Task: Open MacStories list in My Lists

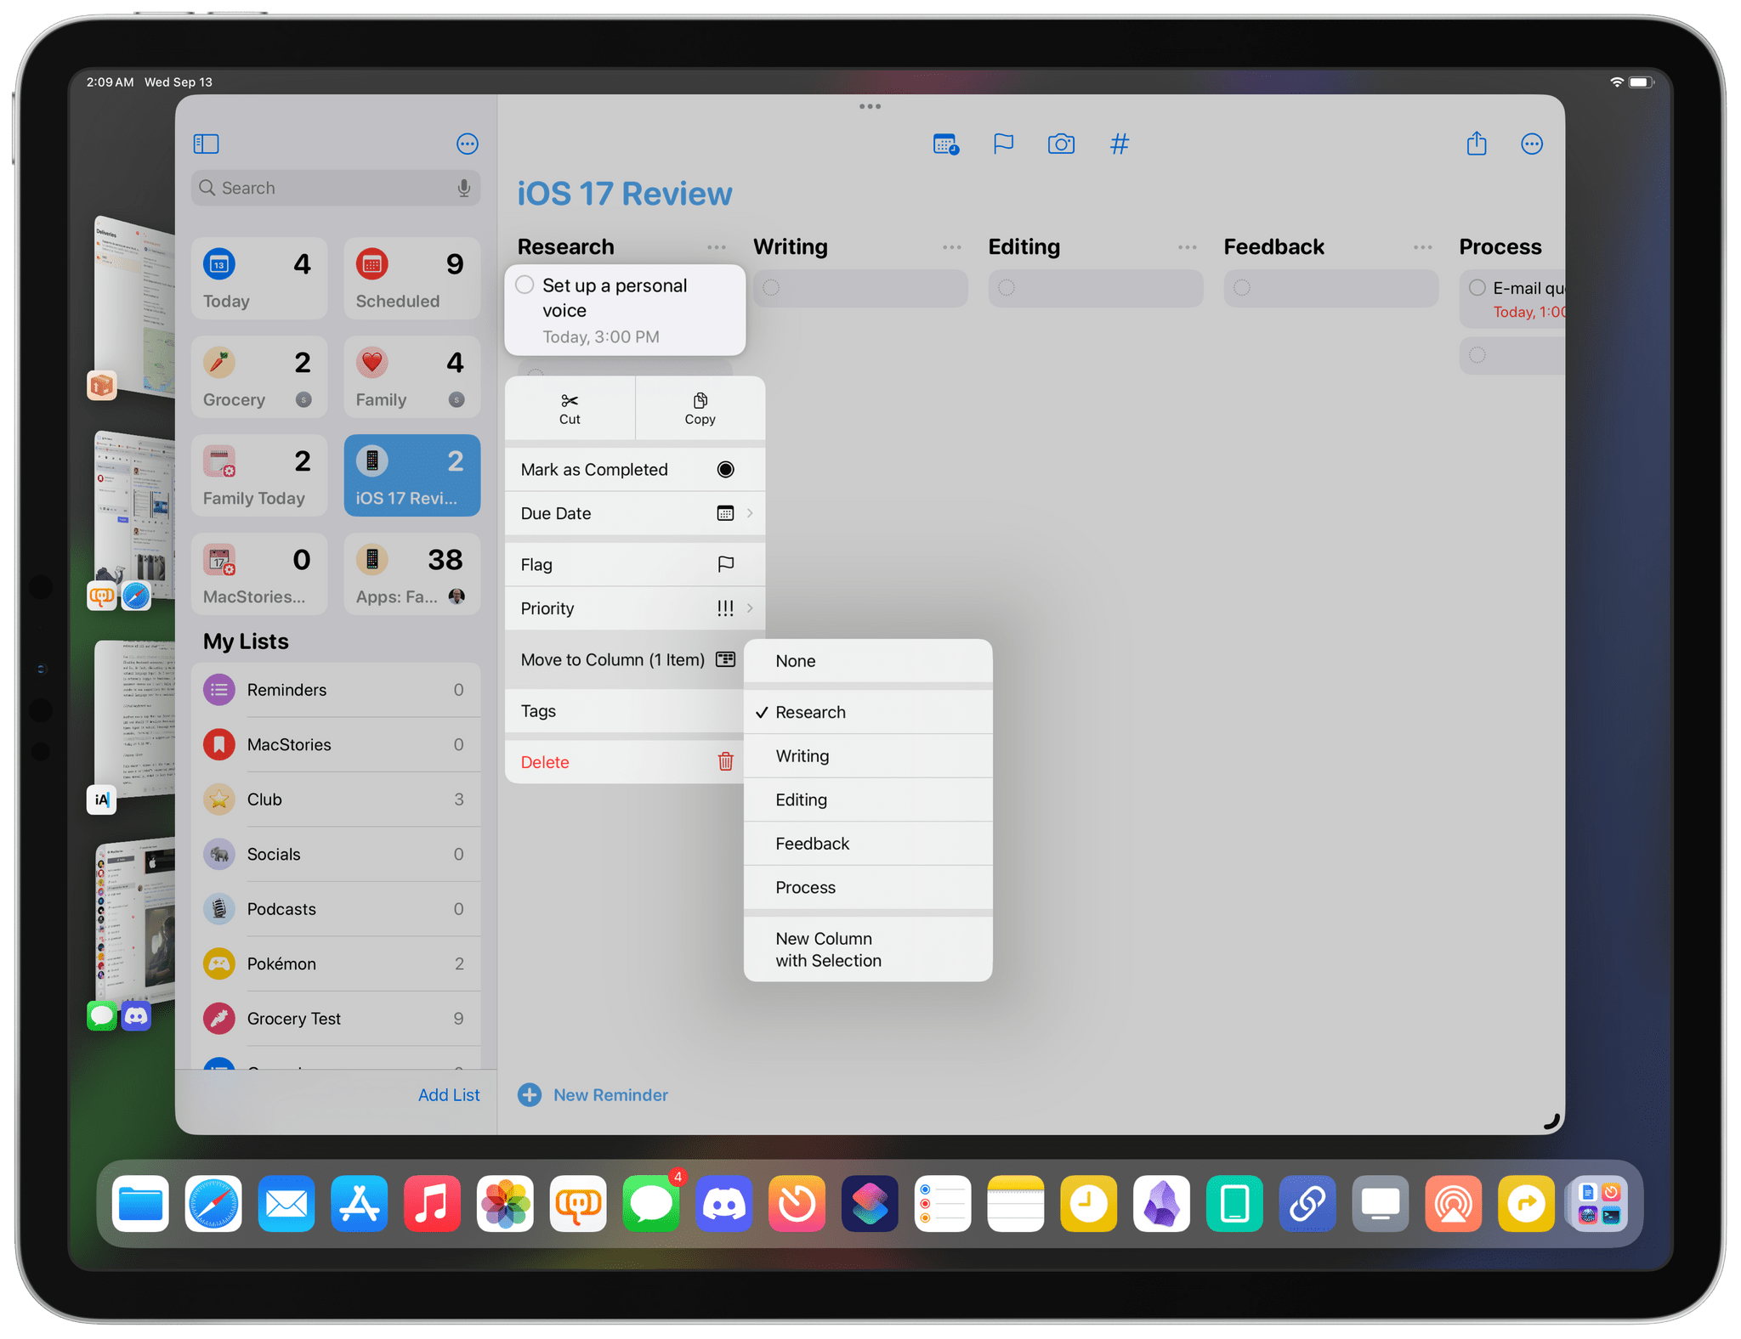Action: [337, 744]
